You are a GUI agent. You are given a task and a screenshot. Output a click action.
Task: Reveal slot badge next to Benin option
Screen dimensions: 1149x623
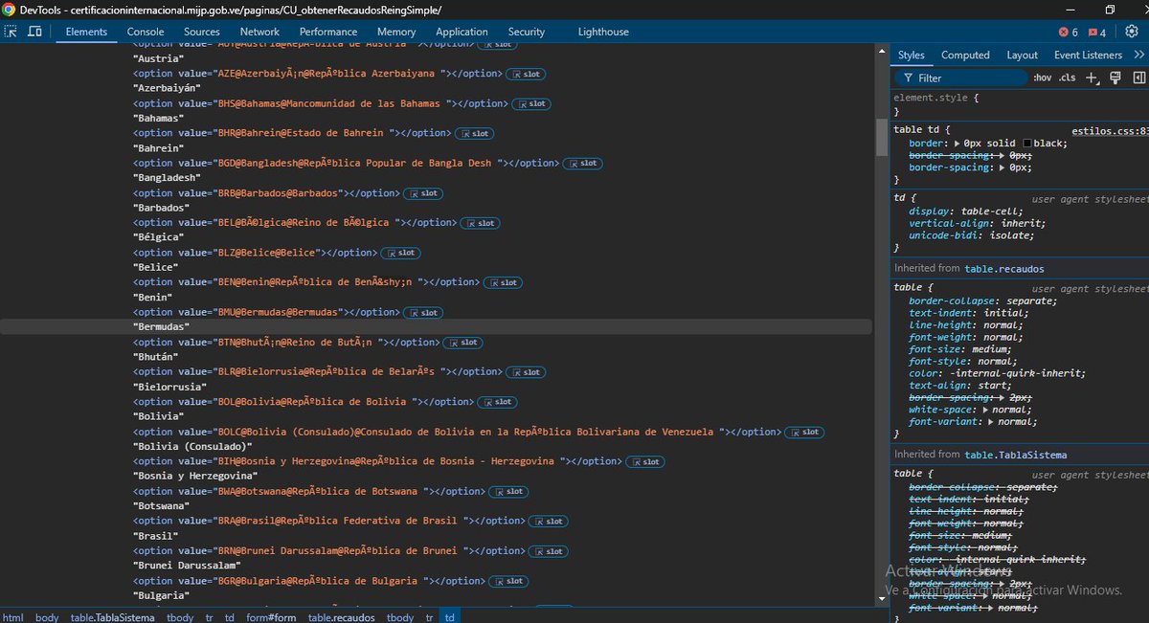point(503,283)
